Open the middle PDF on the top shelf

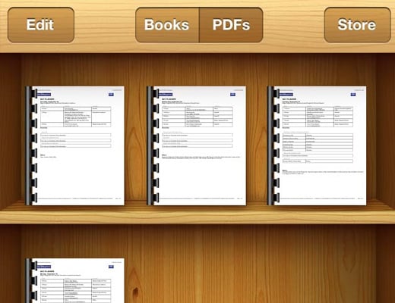point(196,145)
